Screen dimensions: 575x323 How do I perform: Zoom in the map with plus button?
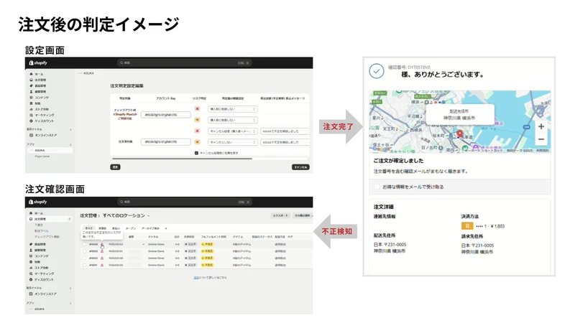[541, 127]
